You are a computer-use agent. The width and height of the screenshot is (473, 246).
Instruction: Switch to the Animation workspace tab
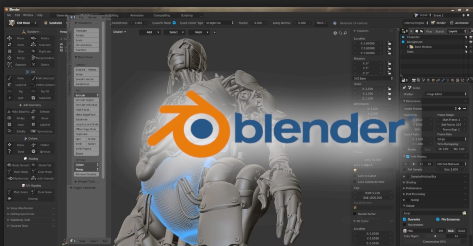click(137, 15)
